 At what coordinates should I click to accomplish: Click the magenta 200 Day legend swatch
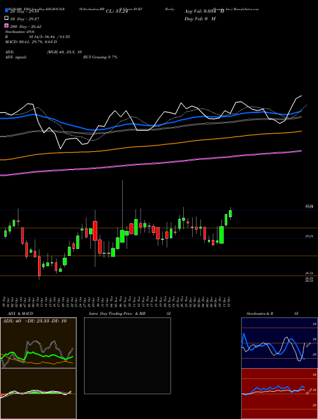[7, 25]
